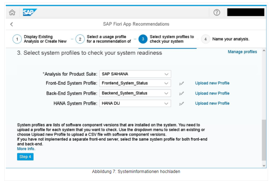Click Upload new Profile for Front-End
The image size is (276, 181).
(212, 83)
